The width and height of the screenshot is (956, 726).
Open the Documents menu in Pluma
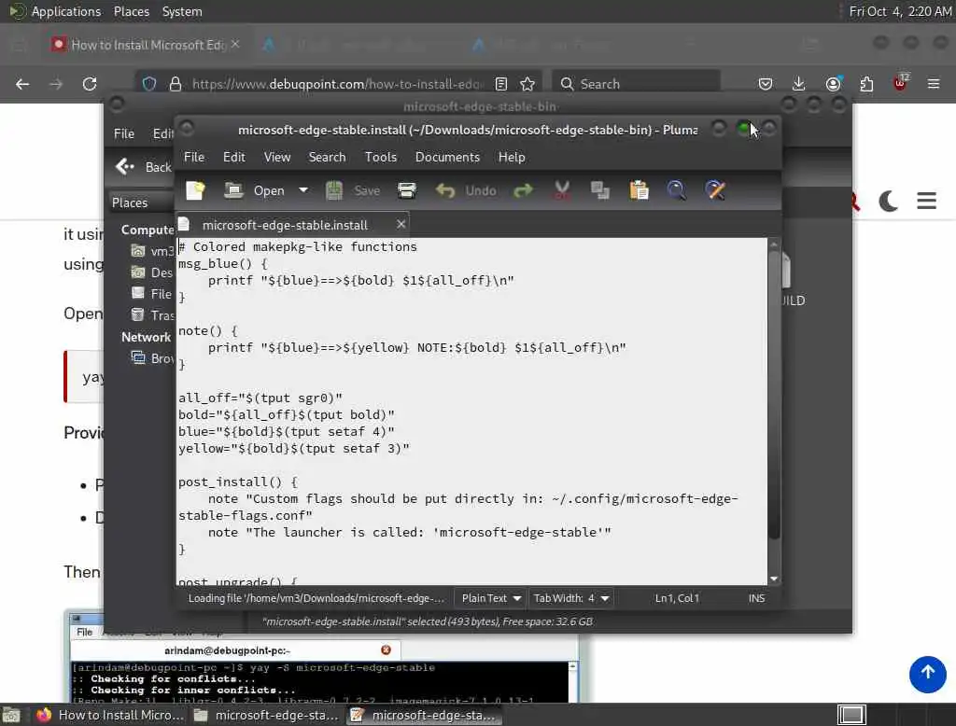point(447,158)
